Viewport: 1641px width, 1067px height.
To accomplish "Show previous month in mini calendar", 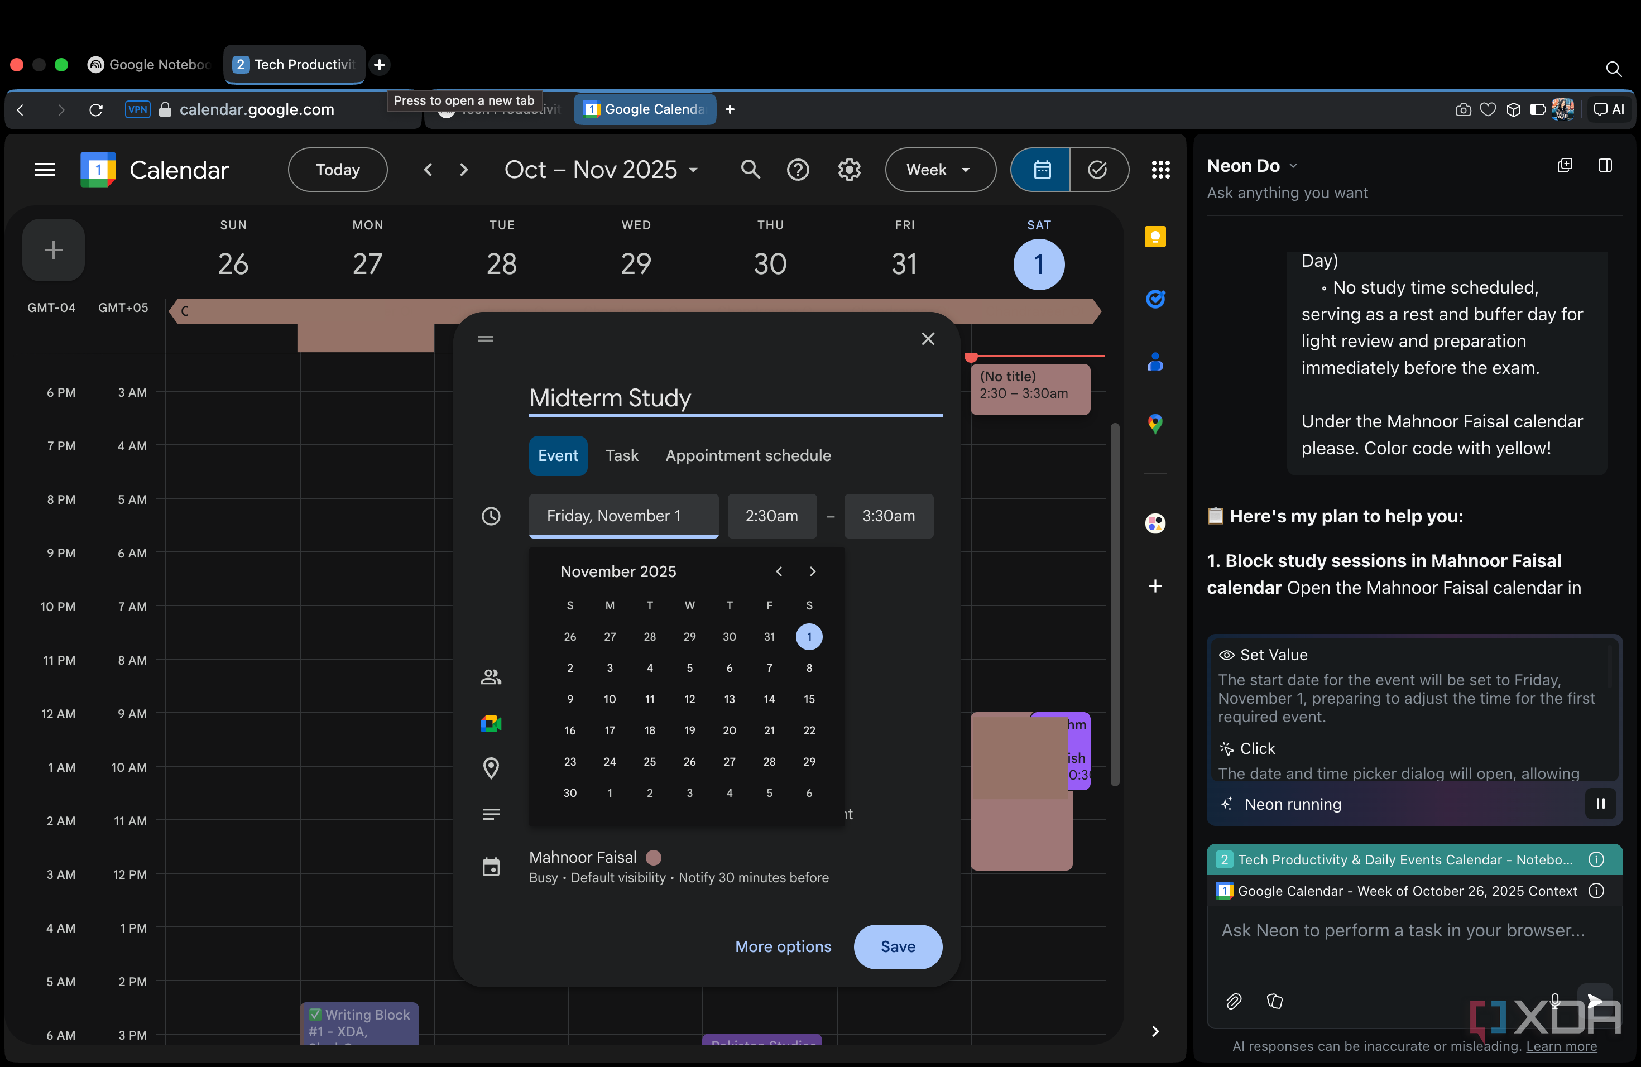I will (779, 571).
